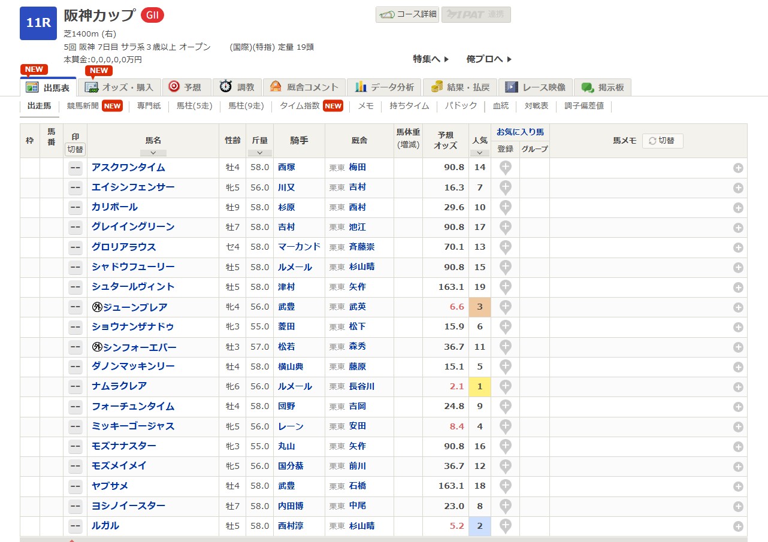Viewport: 768px width, 542px height.
Task: Click the plus memo icon for ルガル row
Action: tap(738, 526)
